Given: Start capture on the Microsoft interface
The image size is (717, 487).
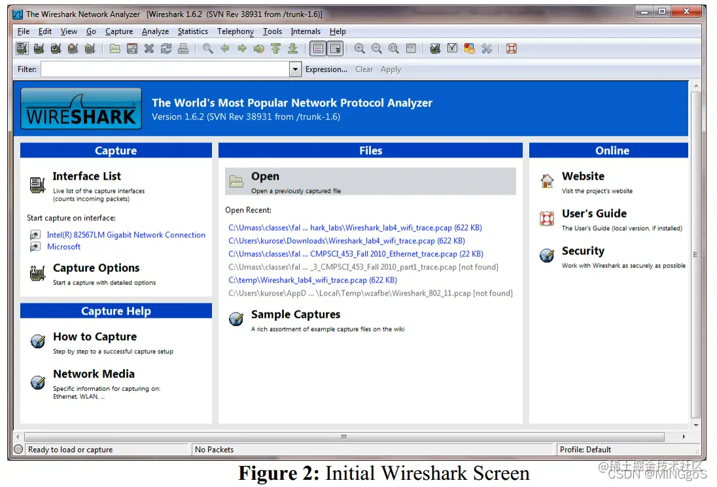Looking at the screenshot, I should [x=63, y=246].
